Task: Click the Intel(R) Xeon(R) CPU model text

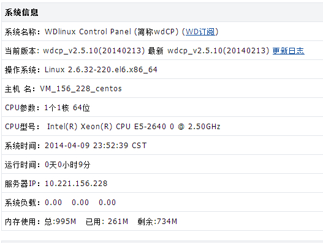Action: pos(134,127)
